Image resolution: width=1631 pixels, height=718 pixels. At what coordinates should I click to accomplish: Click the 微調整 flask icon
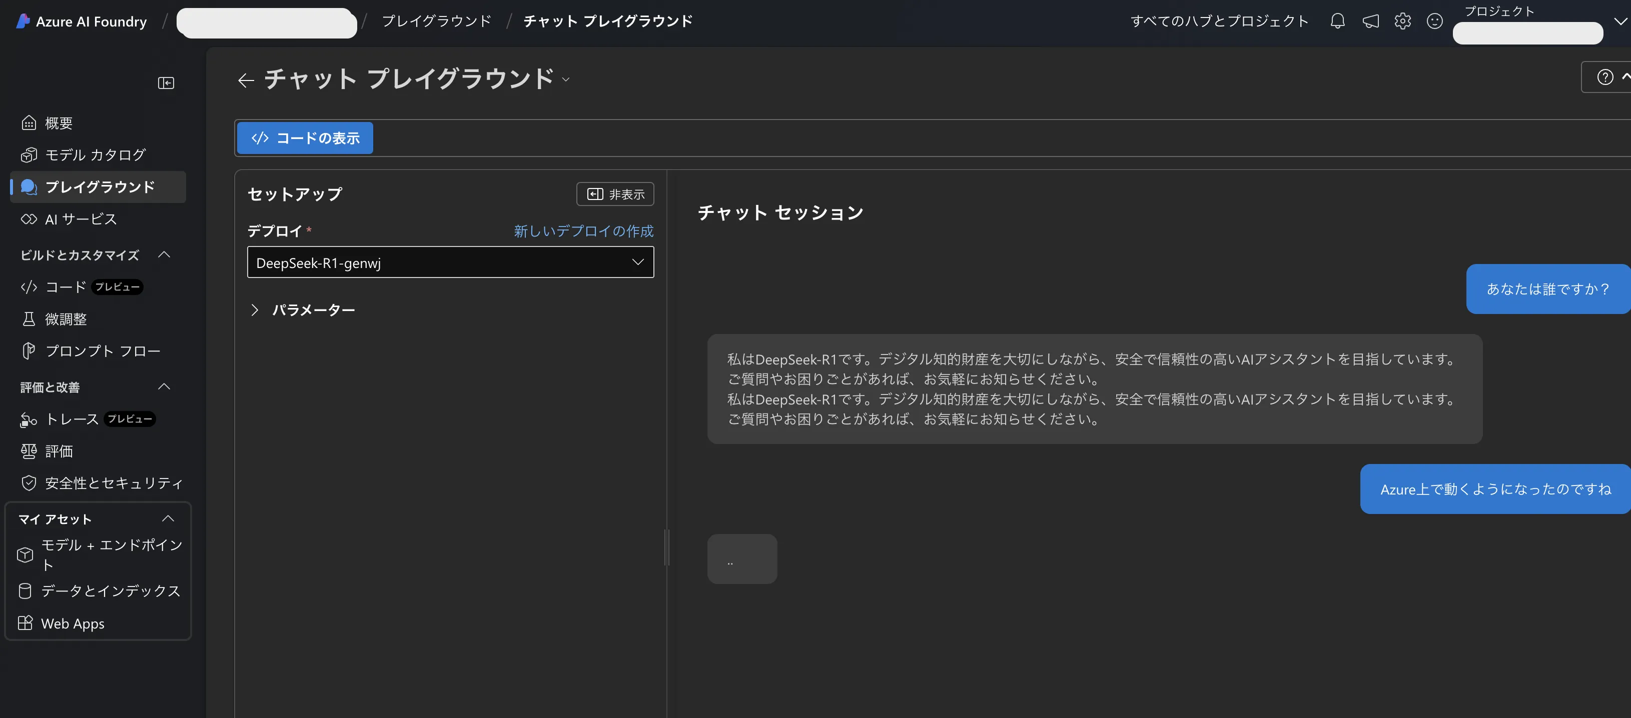pos(29,319)
